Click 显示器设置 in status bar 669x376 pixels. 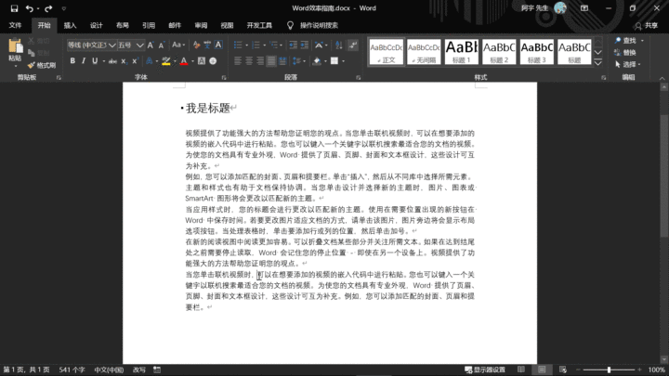point(485,370)
